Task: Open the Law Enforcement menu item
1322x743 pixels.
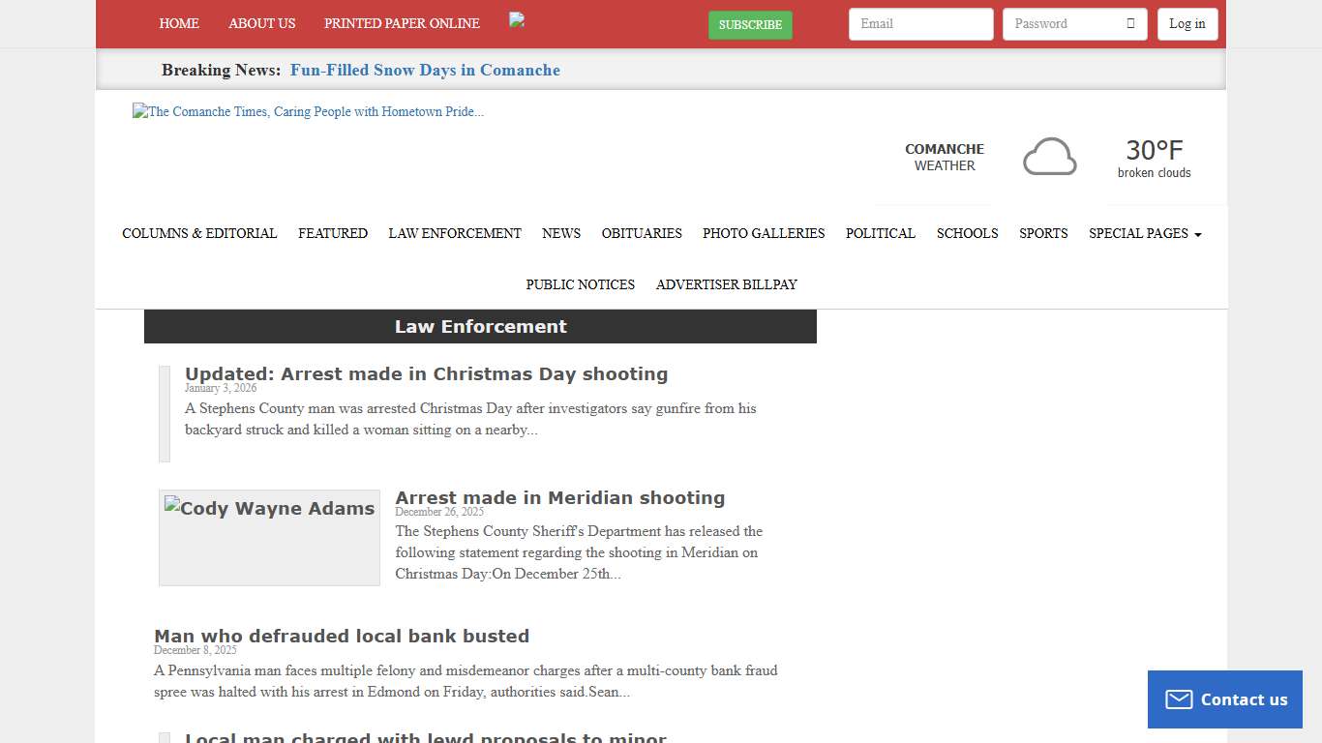Action: [455, 233]
